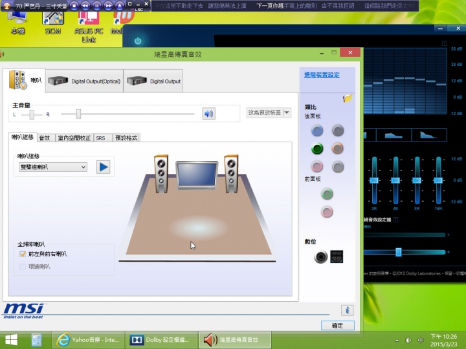Click the 16K equalizer slider in Dolby window
The height and width of the screenshot is (349, 466).
pyautogui.click(x=438, y=180)
